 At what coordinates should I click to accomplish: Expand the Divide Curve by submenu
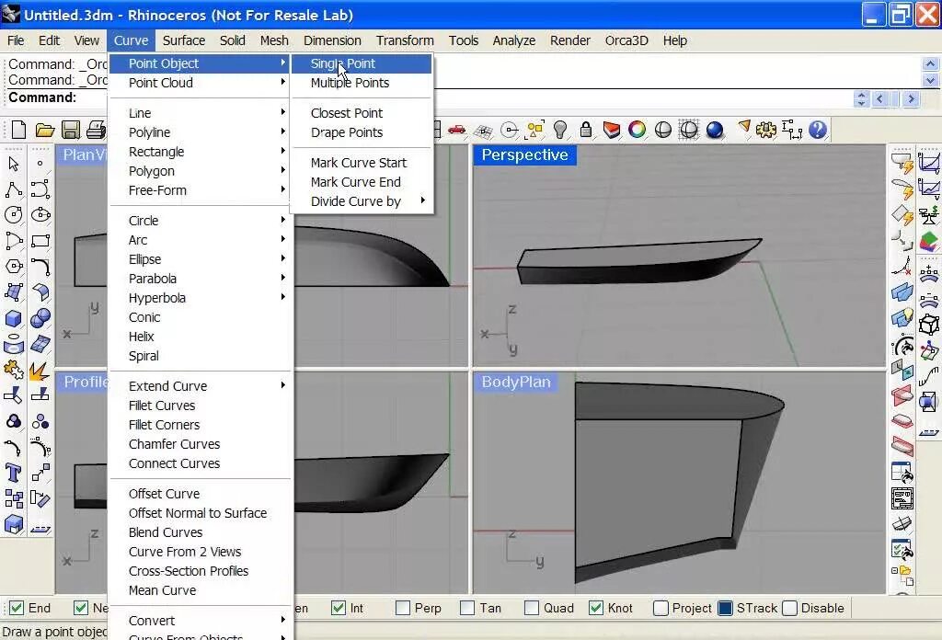362,201
